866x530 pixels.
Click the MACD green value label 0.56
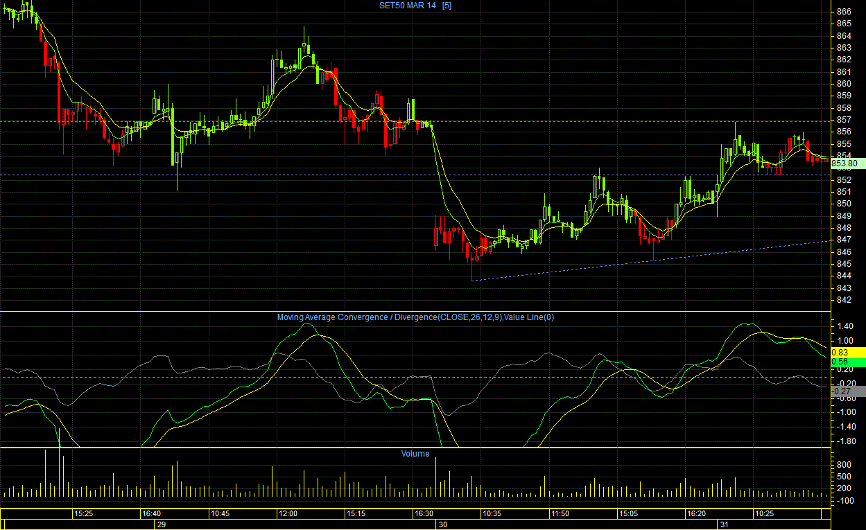(847, 362)
